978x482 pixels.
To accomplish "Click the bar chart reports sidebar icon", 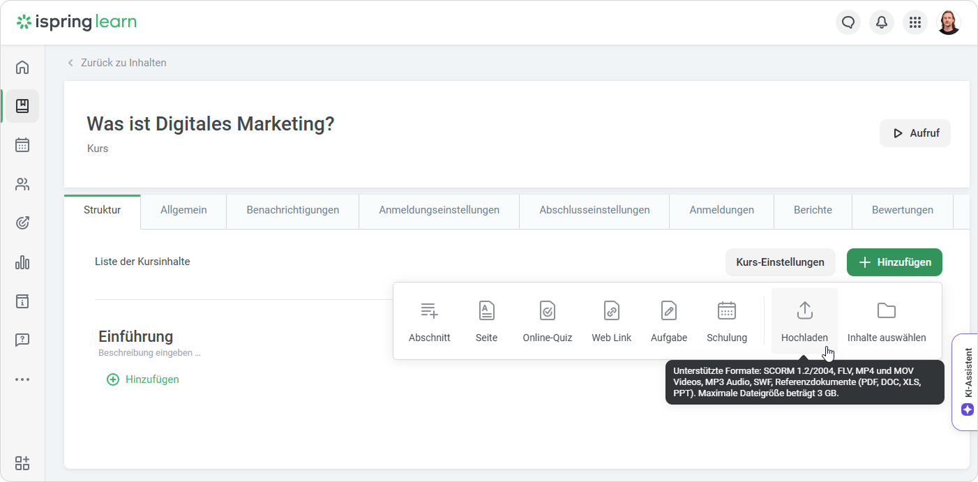I will 22,262.
